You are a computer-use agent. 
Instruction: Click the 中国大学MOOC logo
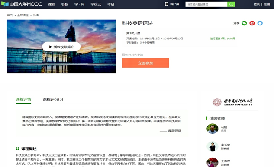click(22, 4)
